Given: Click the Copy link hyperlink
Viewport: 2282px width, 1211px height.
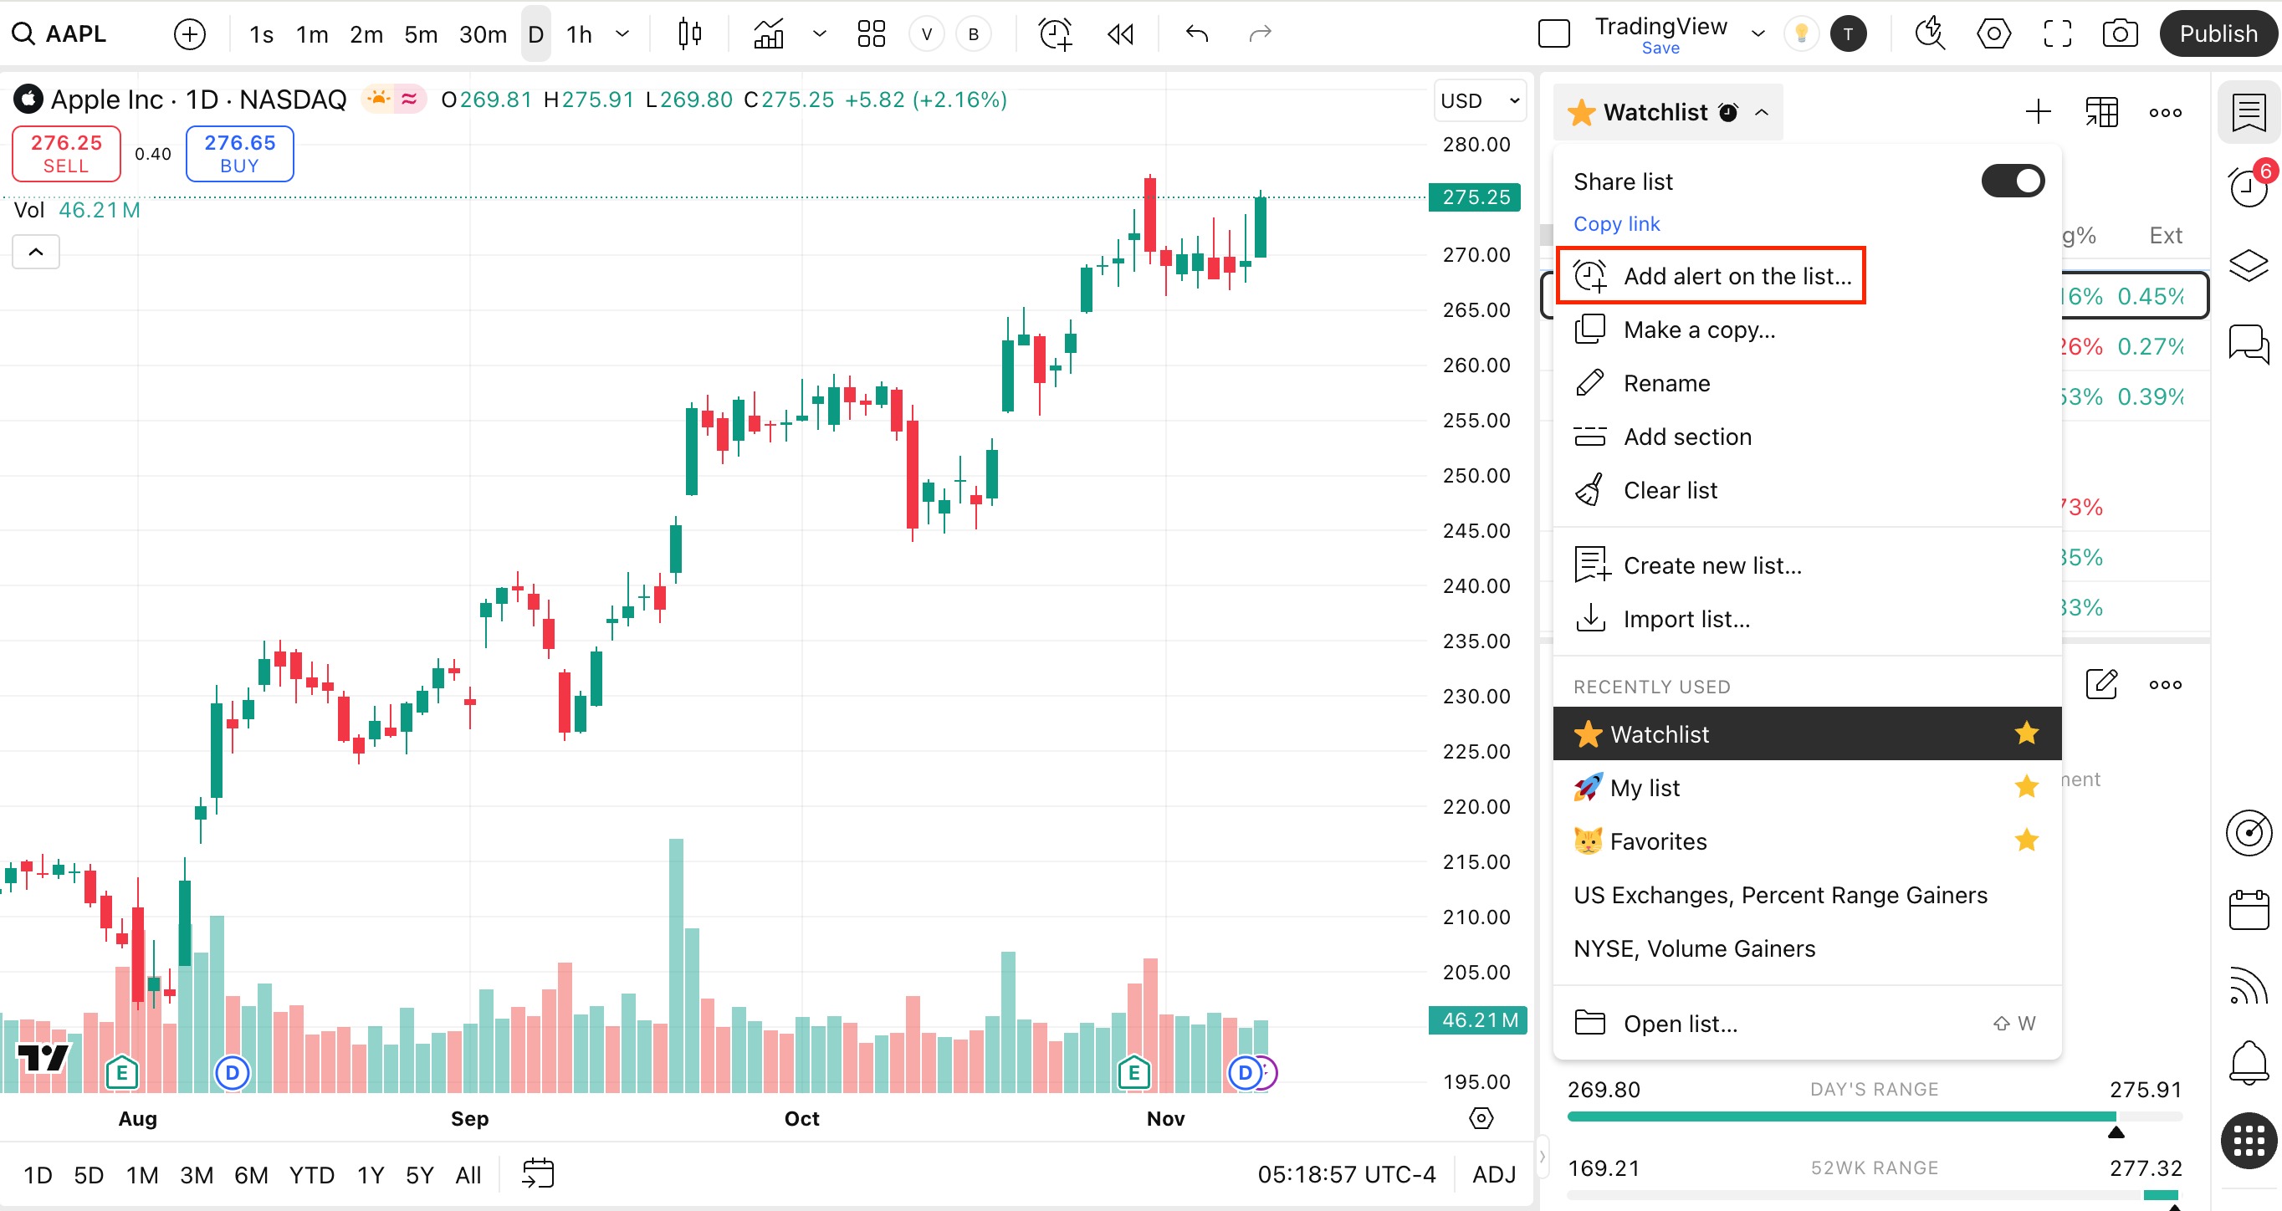Looking at the screenshot, I should tap(1616, 223).
